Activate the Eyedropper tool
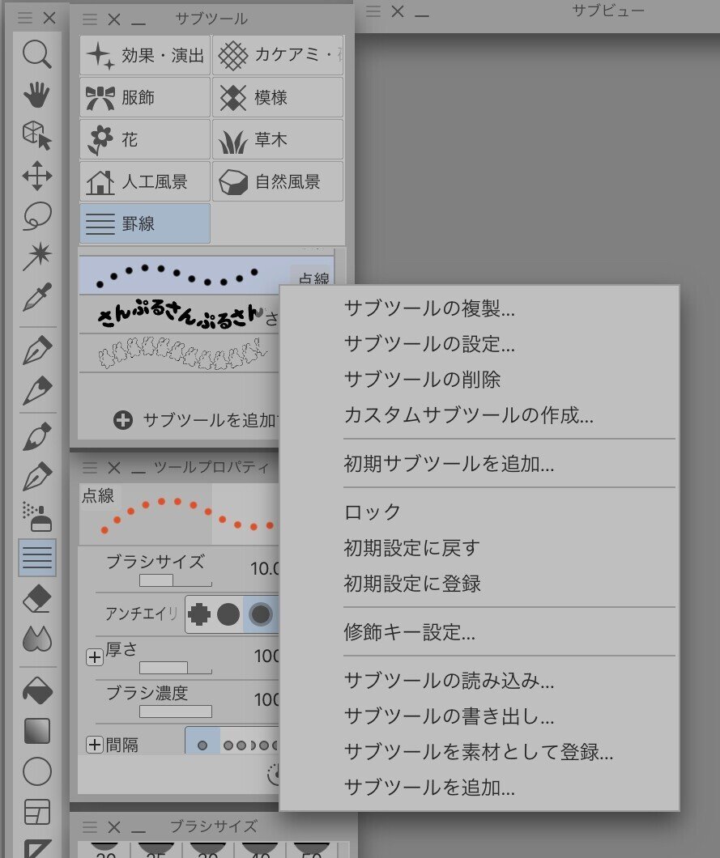720x858 pixels. tap(36, 298)
